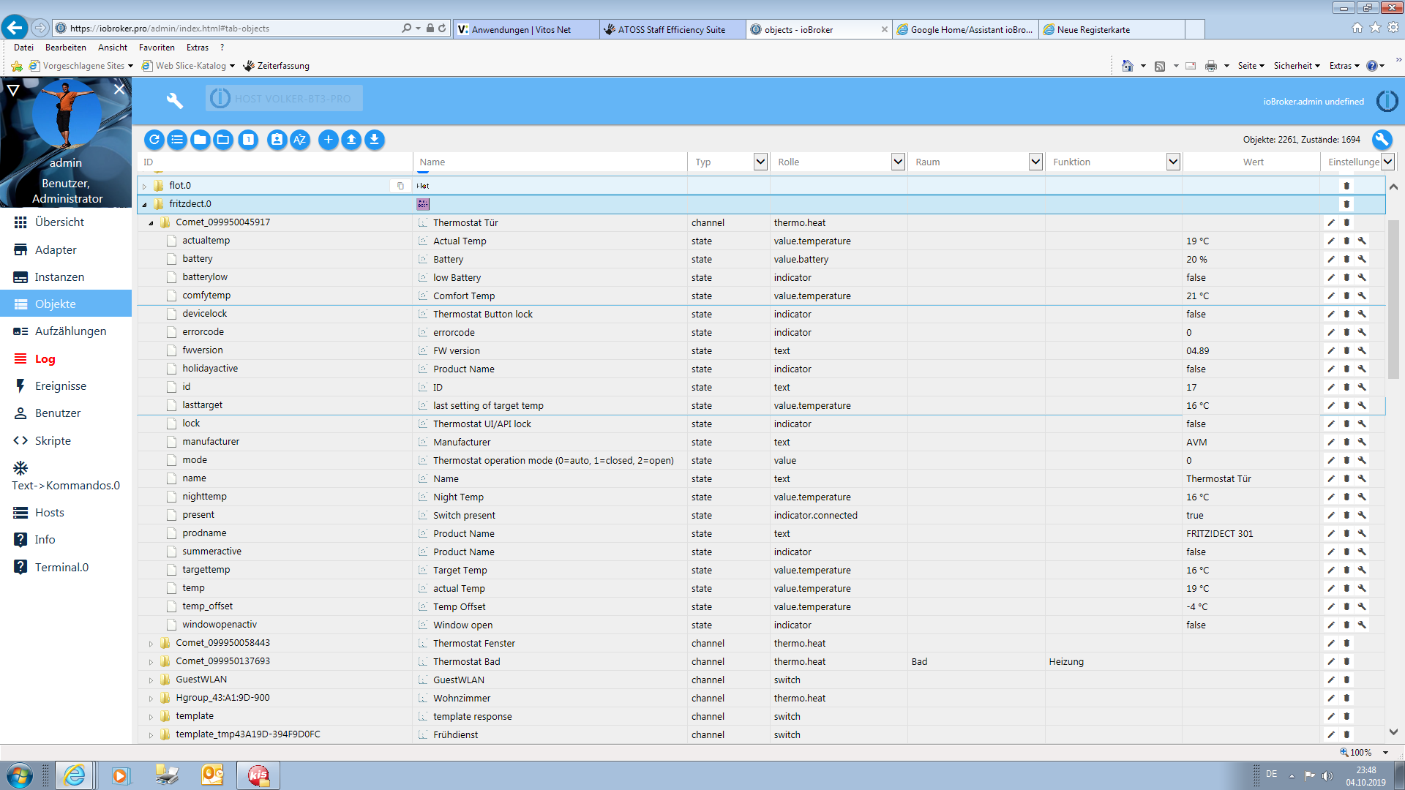The width and height of the screenshot is (1405, 790).
Task: Toggle states view with numbered toolbar icon
Action: (x=249, y=140)
